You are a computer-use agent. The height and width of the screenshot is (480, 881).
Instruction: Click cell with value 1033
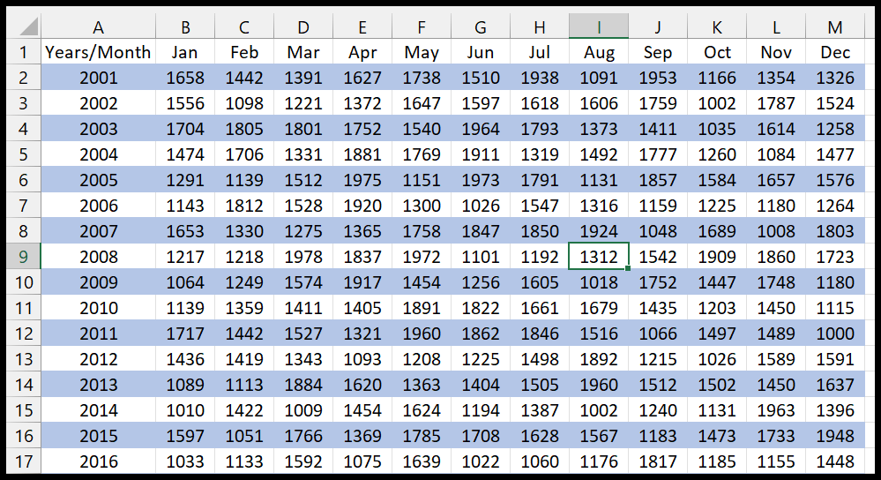click(185, 461)
